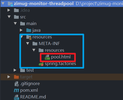The image size is (123, 100).
Task: Click the .gitignore file icon
Action: pyautogui.click(x=17, y=84)
